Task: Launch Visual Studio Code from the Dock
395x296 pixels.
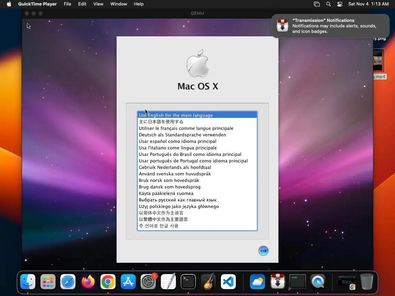Action: [x=228, y=282]
